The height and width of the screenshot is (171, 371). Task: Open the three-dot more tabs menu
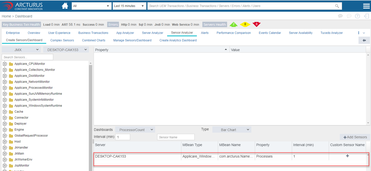click(x=359, y=33)
